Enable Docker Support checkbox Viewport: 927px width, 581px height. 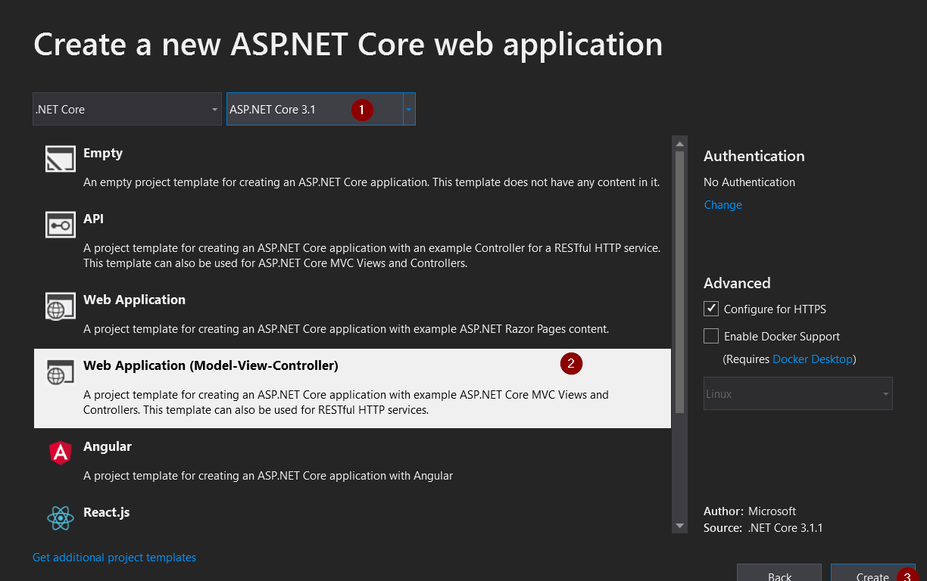point(711,336)
